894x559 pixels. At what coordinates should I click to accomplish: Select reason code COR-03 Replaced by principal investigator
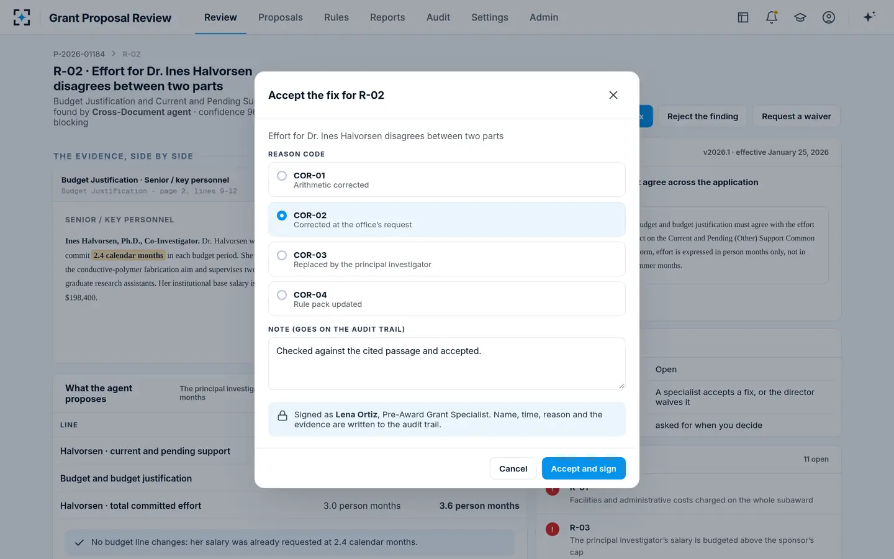[447, 259]
